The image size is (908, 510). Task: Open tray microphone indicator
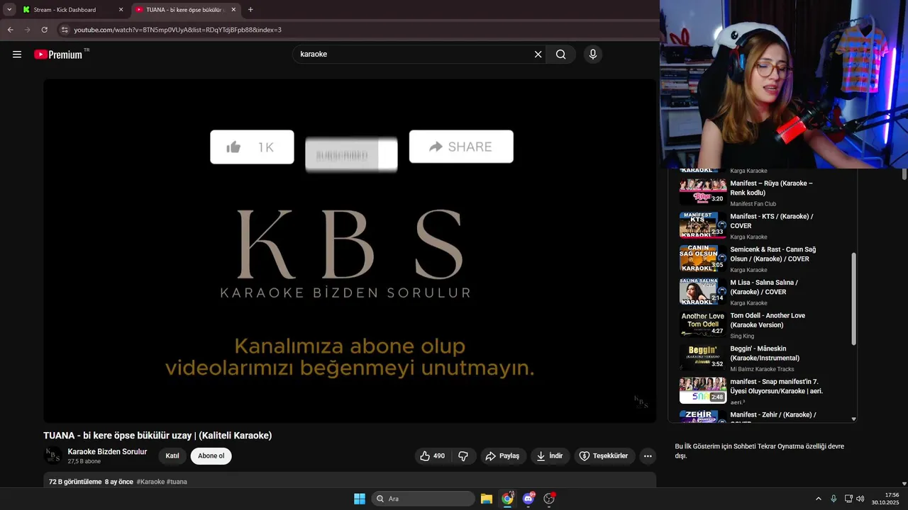point(834,499)
